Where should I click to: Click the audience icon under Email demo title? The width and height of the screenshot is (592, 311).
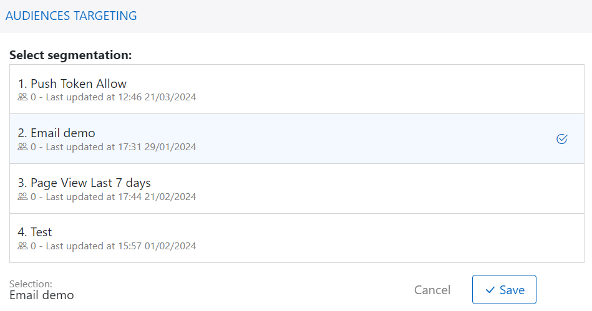(22, 147)
